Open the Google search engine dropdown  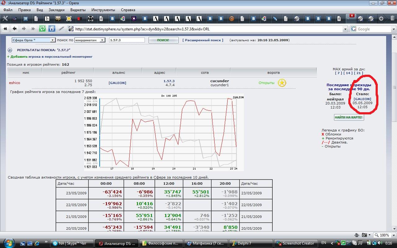(393, 29)
